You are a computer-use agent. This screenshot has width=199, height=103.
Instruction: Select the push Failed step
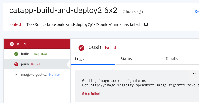(x=37, y=64)
